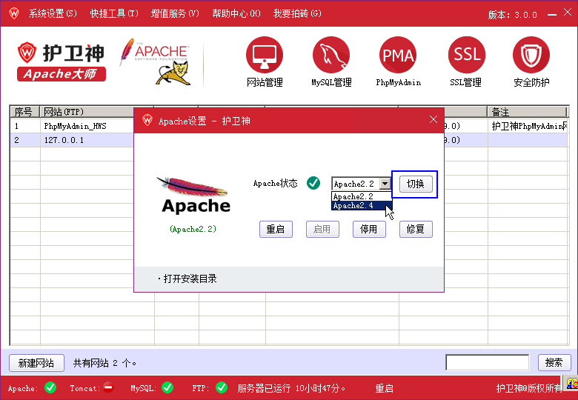Select Apache2.2 from the dropdown list
578x400 pixels.
tap(362, 196)
